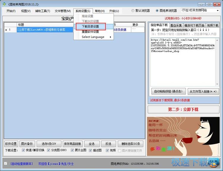Toggle the 快速/兼容切换 checkbox
223x171 pixels.
click(23, 150)
